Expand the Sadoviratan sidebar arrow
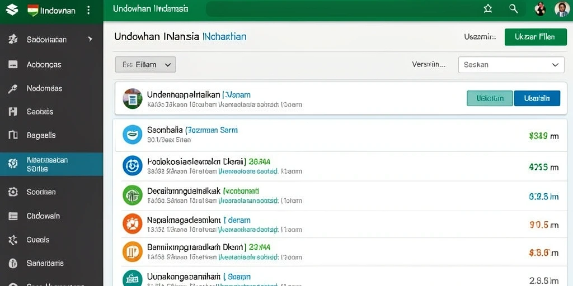This screenshot has width=573, height=286. click(x=90, y=39)
